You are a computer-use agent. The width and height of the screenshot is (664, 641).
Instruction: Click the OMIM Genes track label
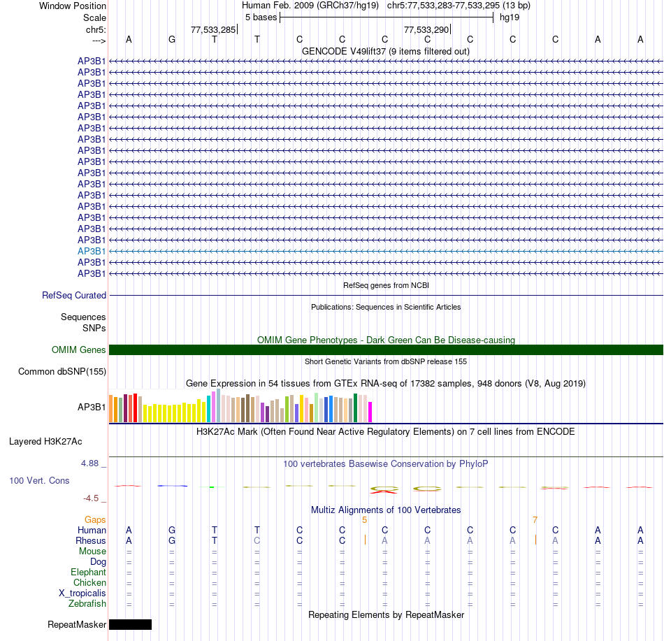pyautogui.click(x=79, y=350)
